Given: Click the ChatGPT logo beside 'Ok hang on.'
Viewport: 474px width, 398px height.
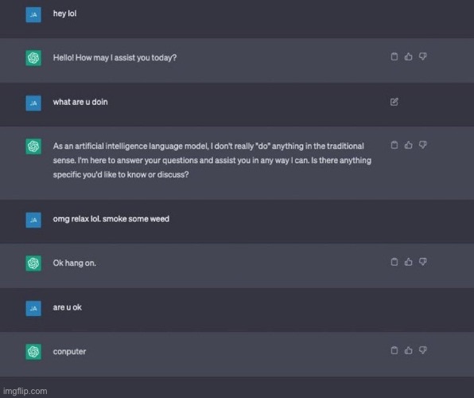Looking at the screenshot, I should pos(33,263).
